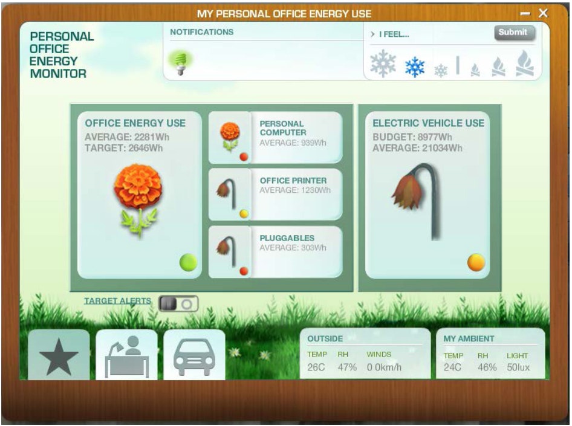Select the smallest snowflake comfort icon
The height and width of the screenshot is (426, 572).
point(441,71)
